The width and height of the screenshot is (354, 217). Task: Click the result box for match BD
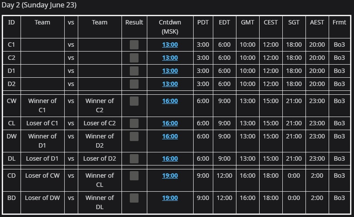pos(134,198)
